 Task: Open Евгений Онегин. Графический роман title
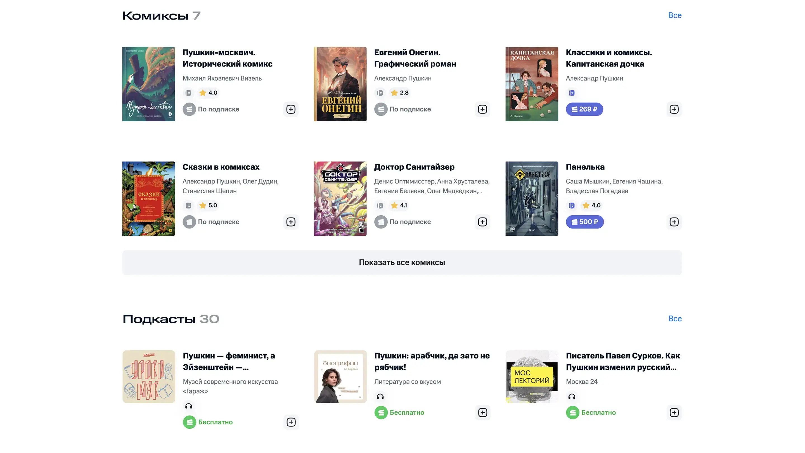pos(415,58)
